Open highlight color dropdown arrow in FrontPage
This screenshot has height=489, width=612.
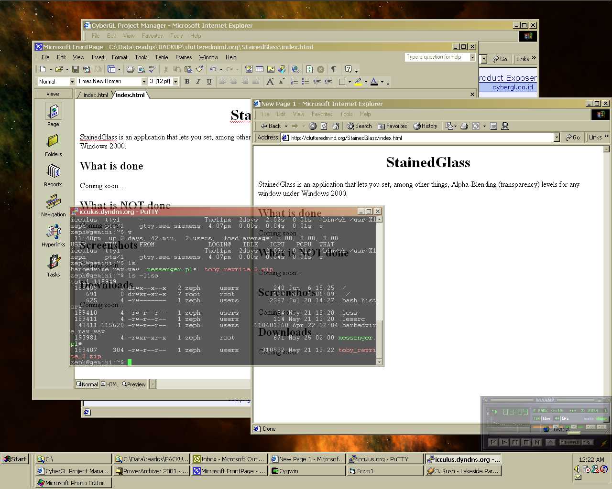point(366,82)
